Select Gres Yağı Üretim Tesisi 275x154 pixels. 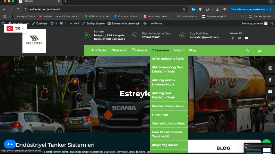[x=169, y=124]
